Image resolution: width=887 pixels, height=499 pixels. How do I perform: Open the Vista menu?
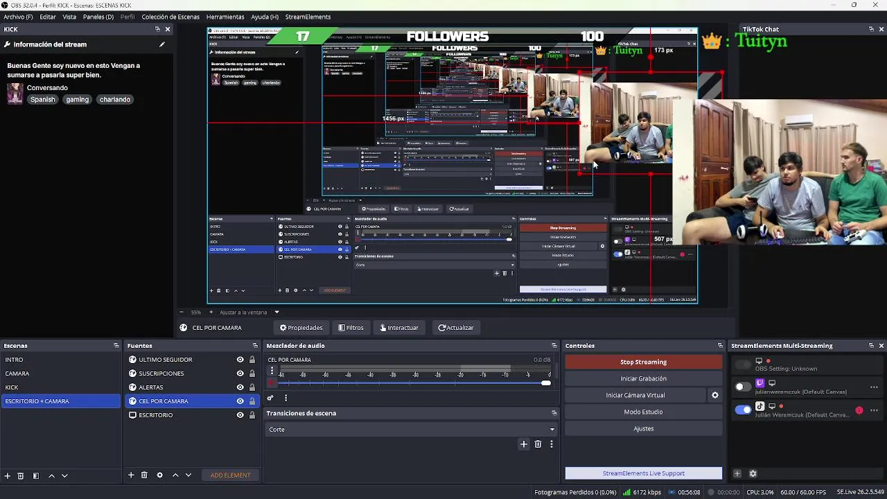click(x=69, y=17)
